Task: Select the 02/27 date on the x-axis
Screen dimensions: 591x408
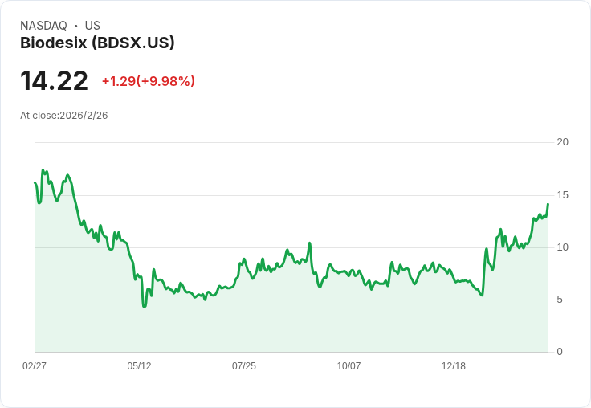Action: pos(35,365)
